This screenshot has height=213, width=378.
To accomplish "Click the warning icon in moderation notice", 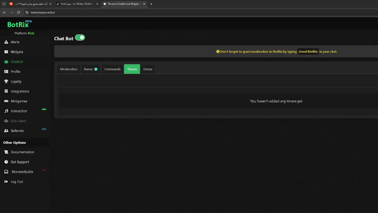I will (x=218, y=51).
